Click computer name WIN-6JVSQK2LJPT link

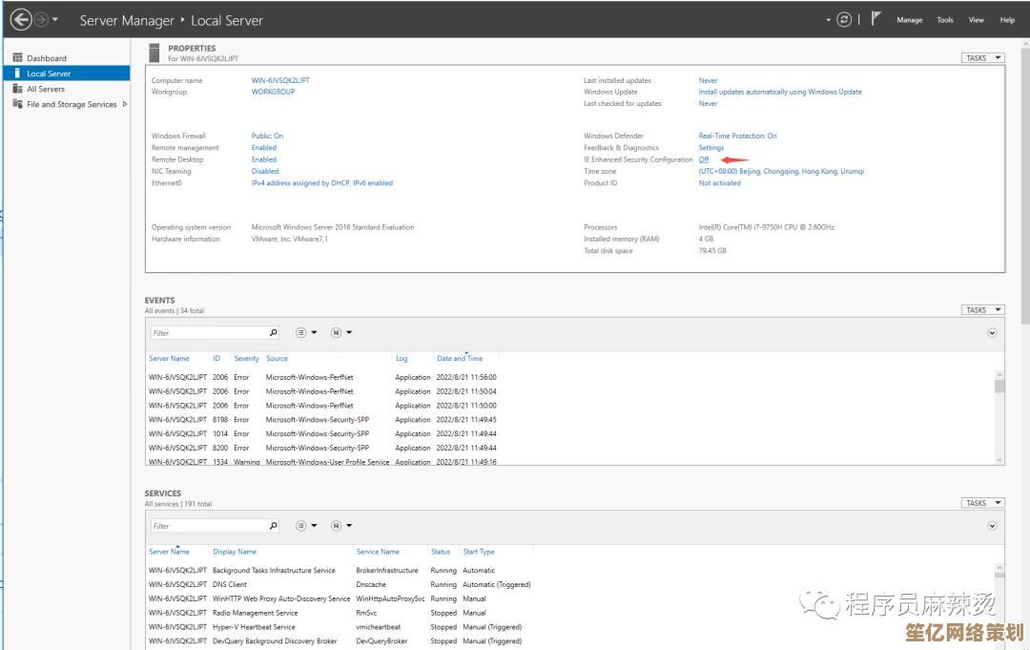coord(280,80)
